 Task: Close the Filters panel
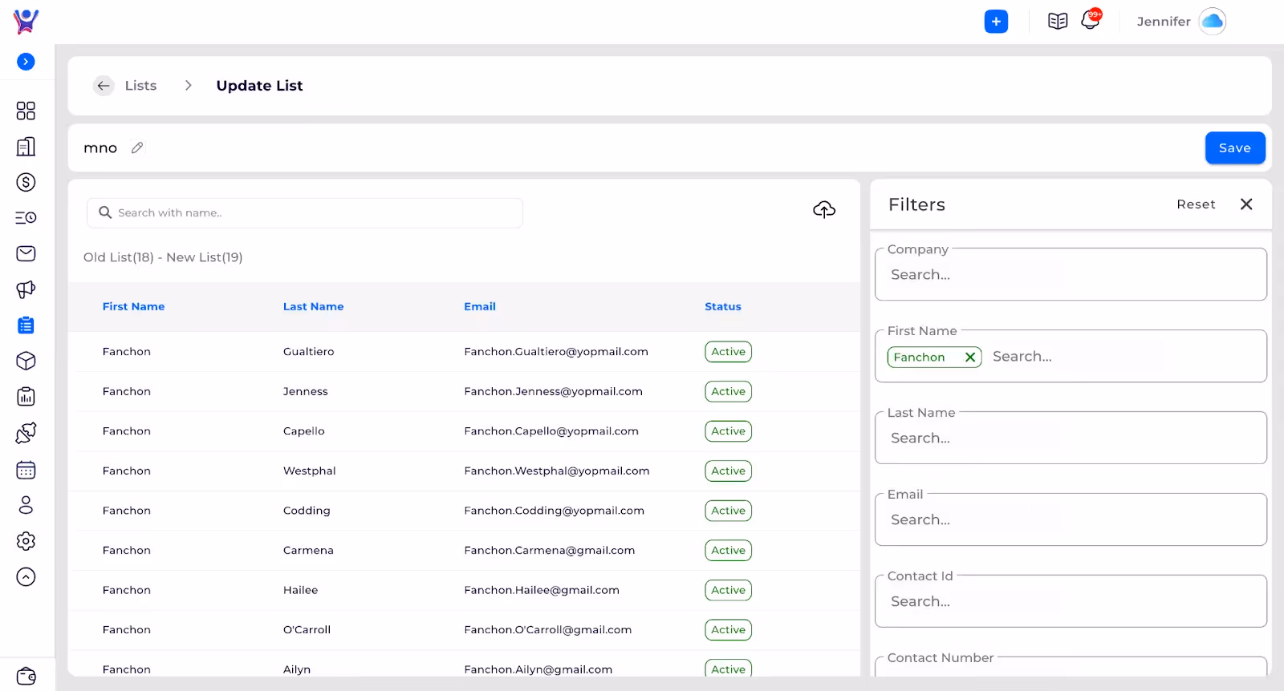pos(1246,204)
